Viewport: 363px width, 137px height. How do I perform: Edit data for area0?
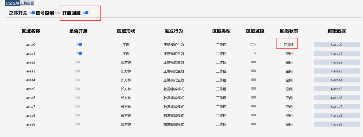(337, 45)
